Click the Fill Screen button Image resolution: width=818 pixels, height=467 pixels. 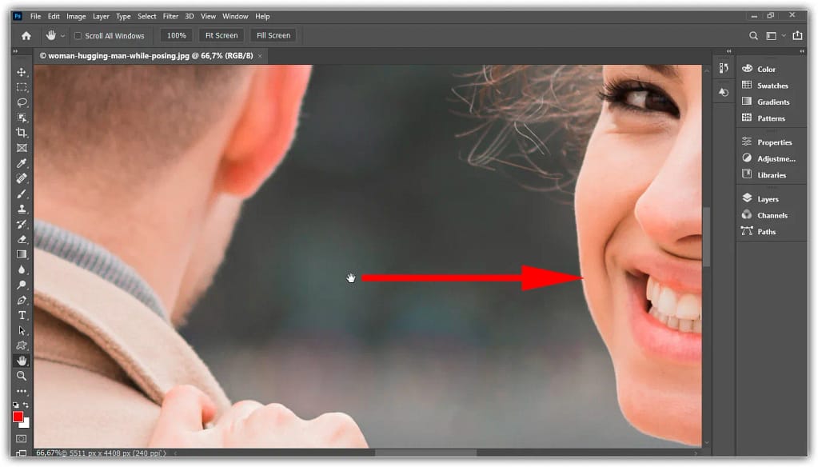coord(273,36)
